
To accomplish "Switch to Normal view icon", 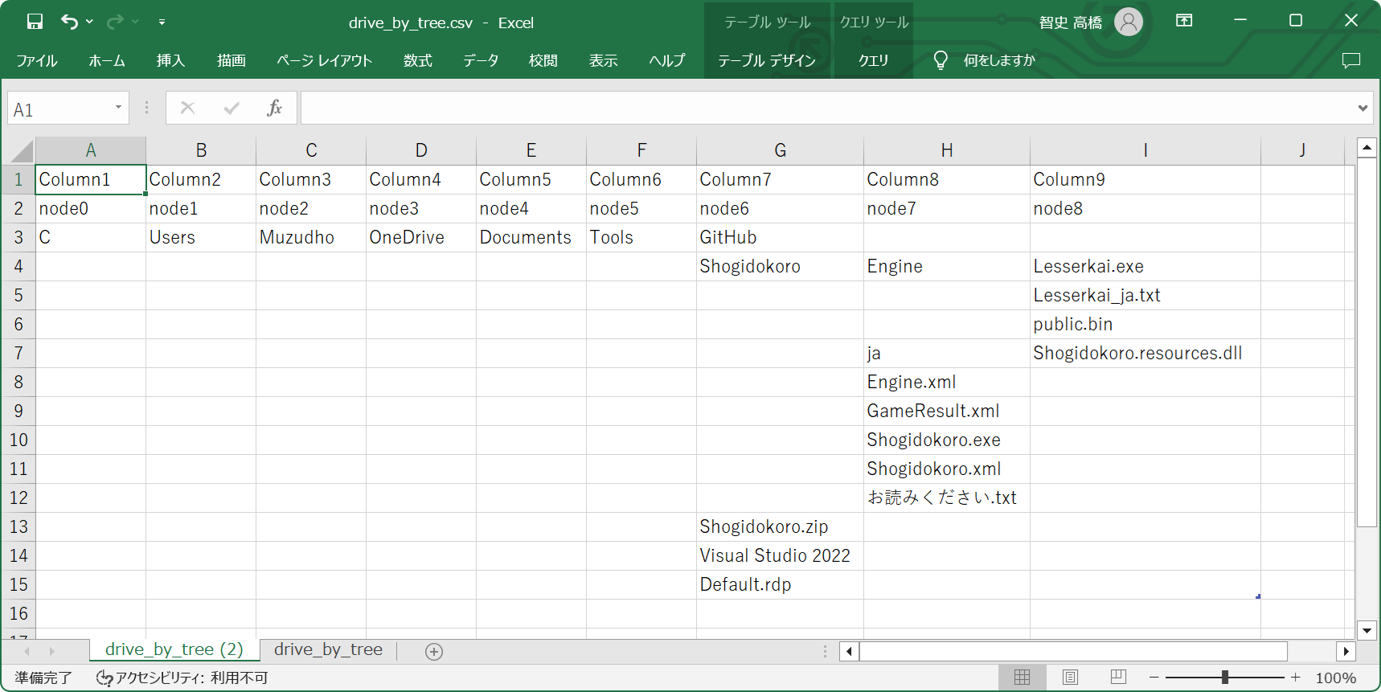I will point(1022,678).
